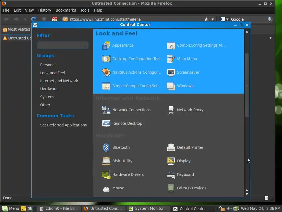Click Set Preferred Applications task
282x212 pixels.
(63, 125)
